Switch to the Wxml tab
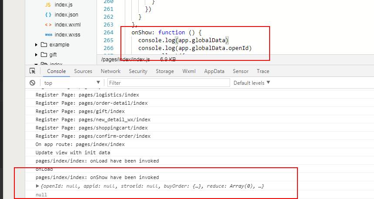The width and height of the screenshot is (374, 199). 189,71
